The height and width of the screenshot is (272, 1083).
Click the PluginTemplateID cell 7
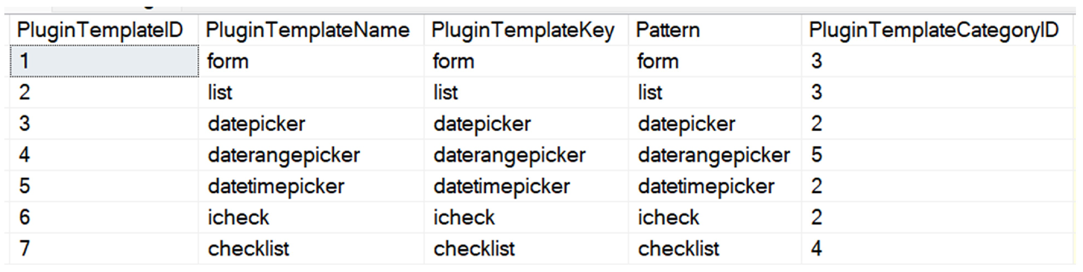pyautogui.click(x=25, y=248)
